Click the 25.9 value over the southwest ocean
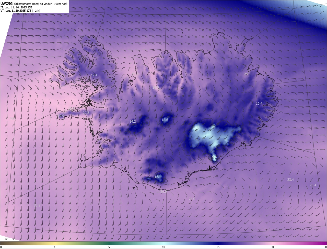327x249 pixels. (37, 205)
